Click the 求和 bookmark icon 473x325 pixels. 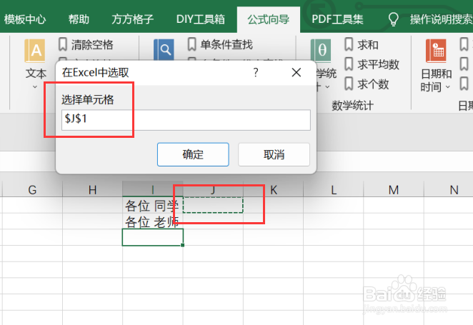coord(349,44)
